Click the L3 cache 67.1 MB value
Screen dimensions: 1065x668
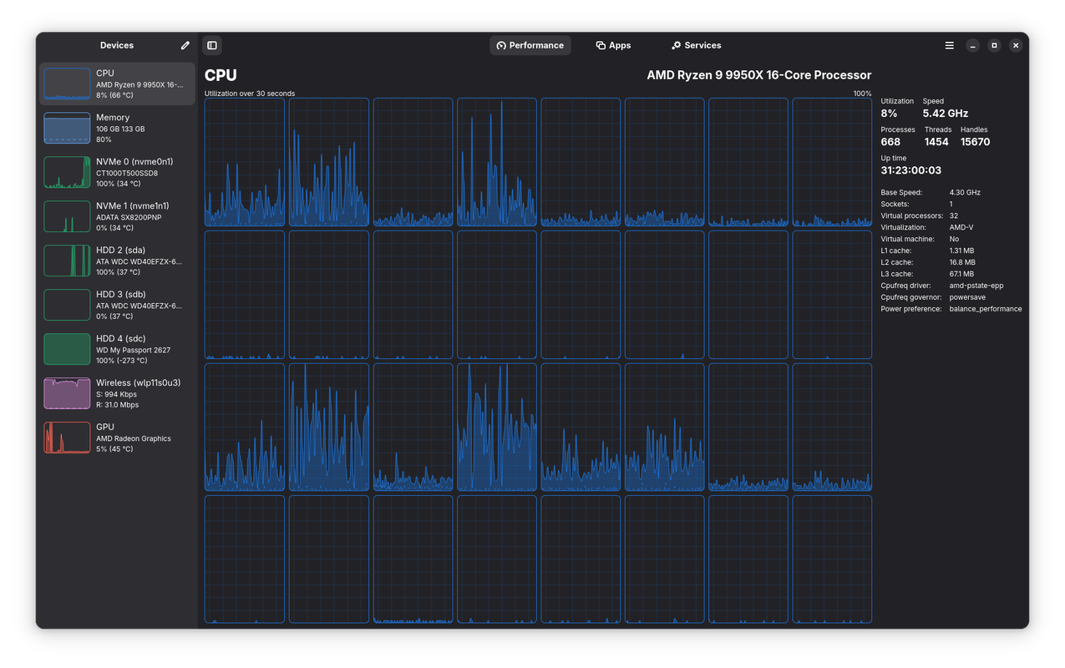961,274
